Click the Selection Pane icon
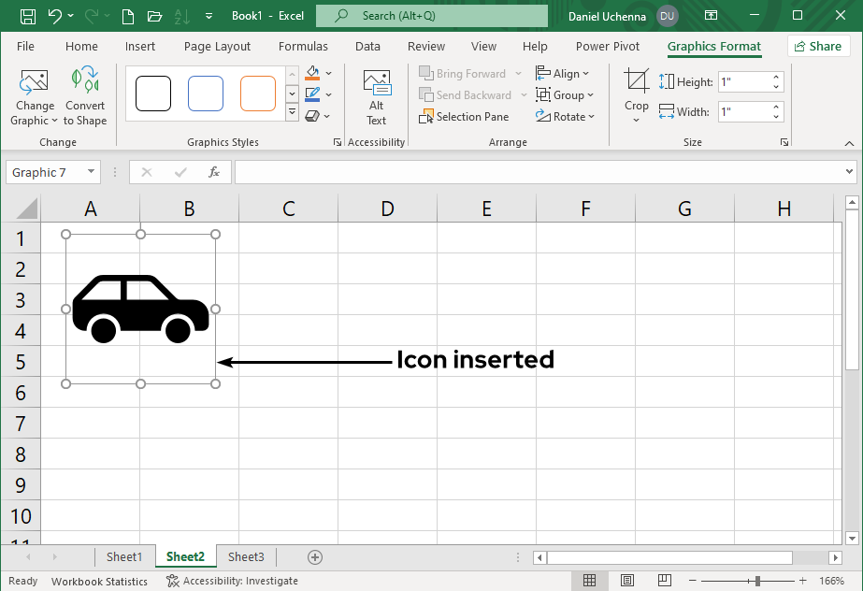Viewport: 863px width, 591px height. tap(427, 116)
